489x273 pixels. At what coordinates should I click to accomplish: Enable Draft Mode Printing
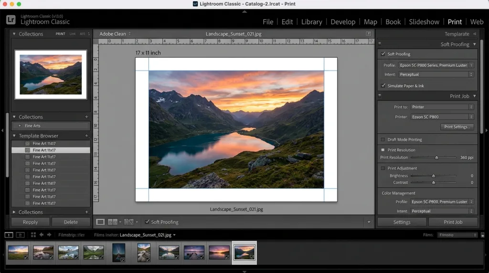tap(383, 139)
